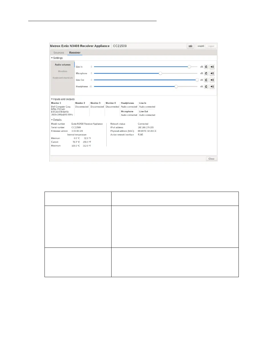This screenshot has width=267, height=349.
Task: Reset the Microphone volume
Action: [x=206, y=73]
